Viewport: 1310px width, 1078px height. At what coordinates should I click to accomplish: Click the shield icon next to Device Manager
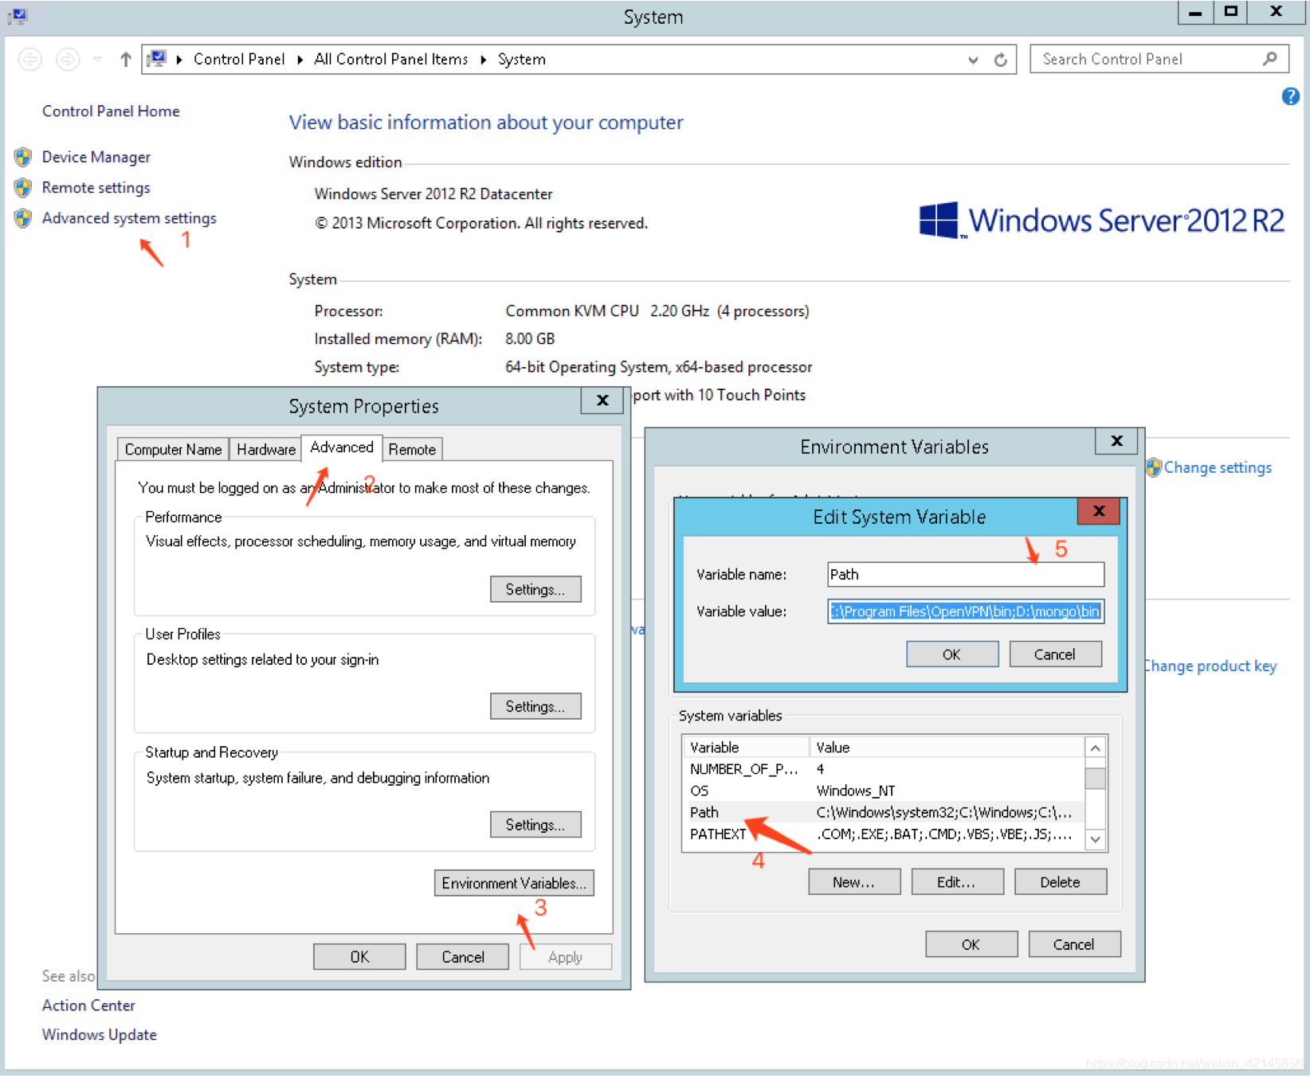(x=23, y=157)
